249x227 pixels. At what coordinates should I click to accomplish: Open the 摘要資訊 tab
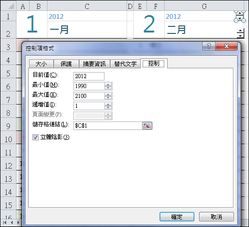(94, 64)
